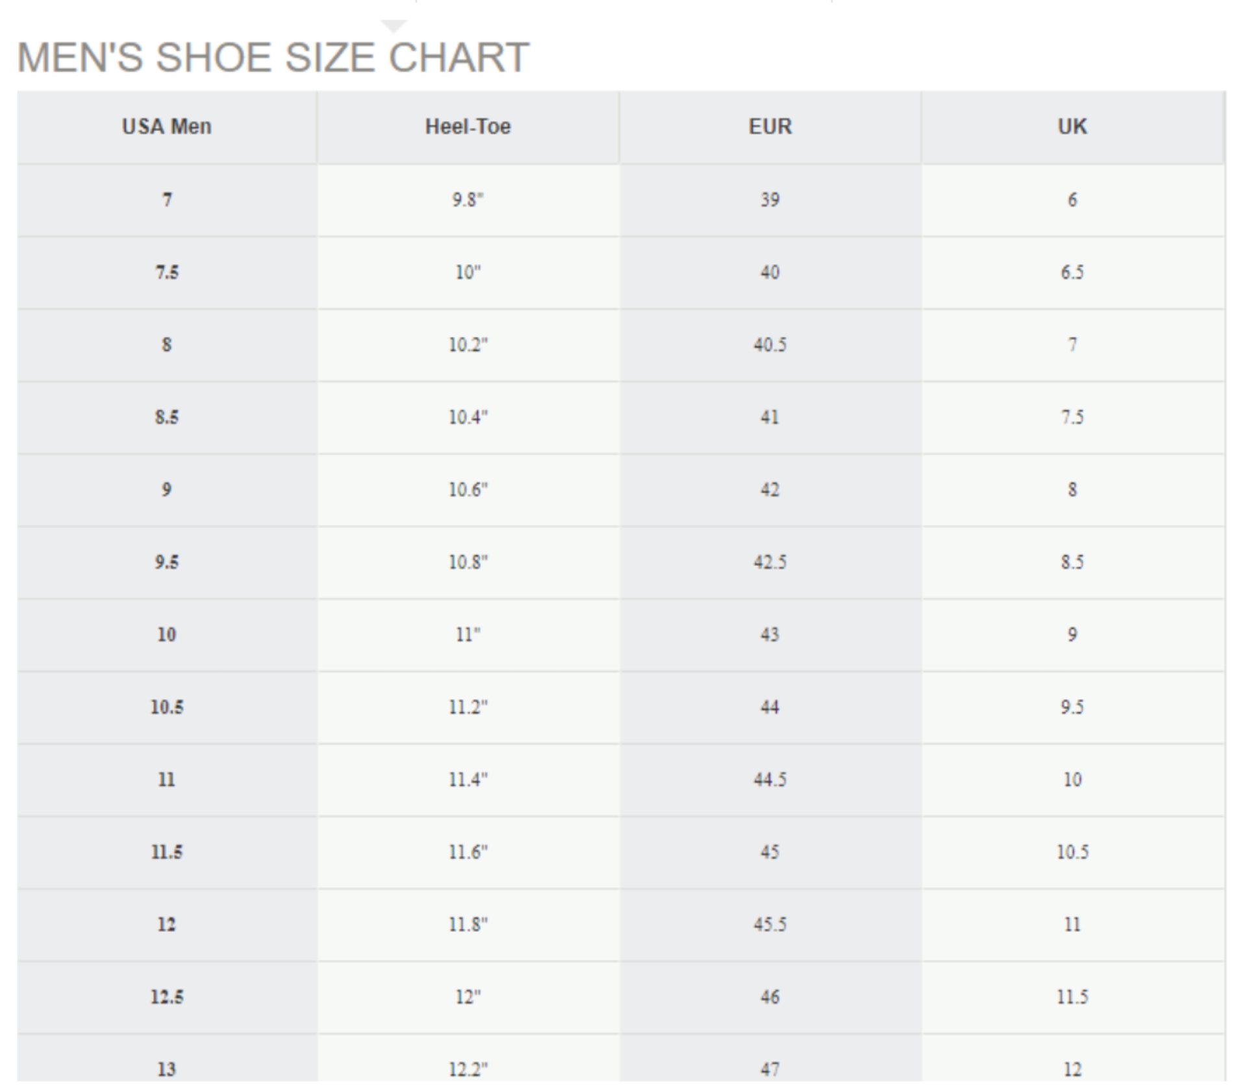Click the 11.4" heel-toe measurement
This screenshot has width=1247, height=1089.
(x=468, y=779)
